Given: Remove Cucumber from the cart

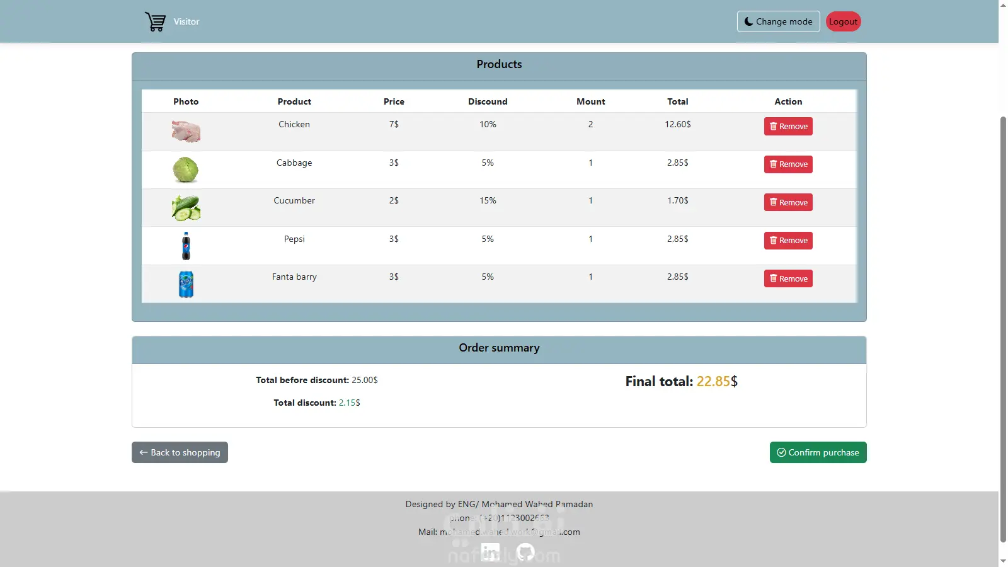Looking at the screenshot, I should pyautogui.click(x=788, y=202).
